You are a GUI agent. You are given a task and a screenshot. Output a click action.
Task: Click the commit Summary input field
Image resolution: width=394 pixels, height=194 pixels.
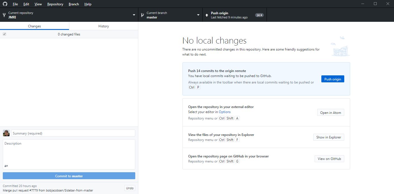73,133
